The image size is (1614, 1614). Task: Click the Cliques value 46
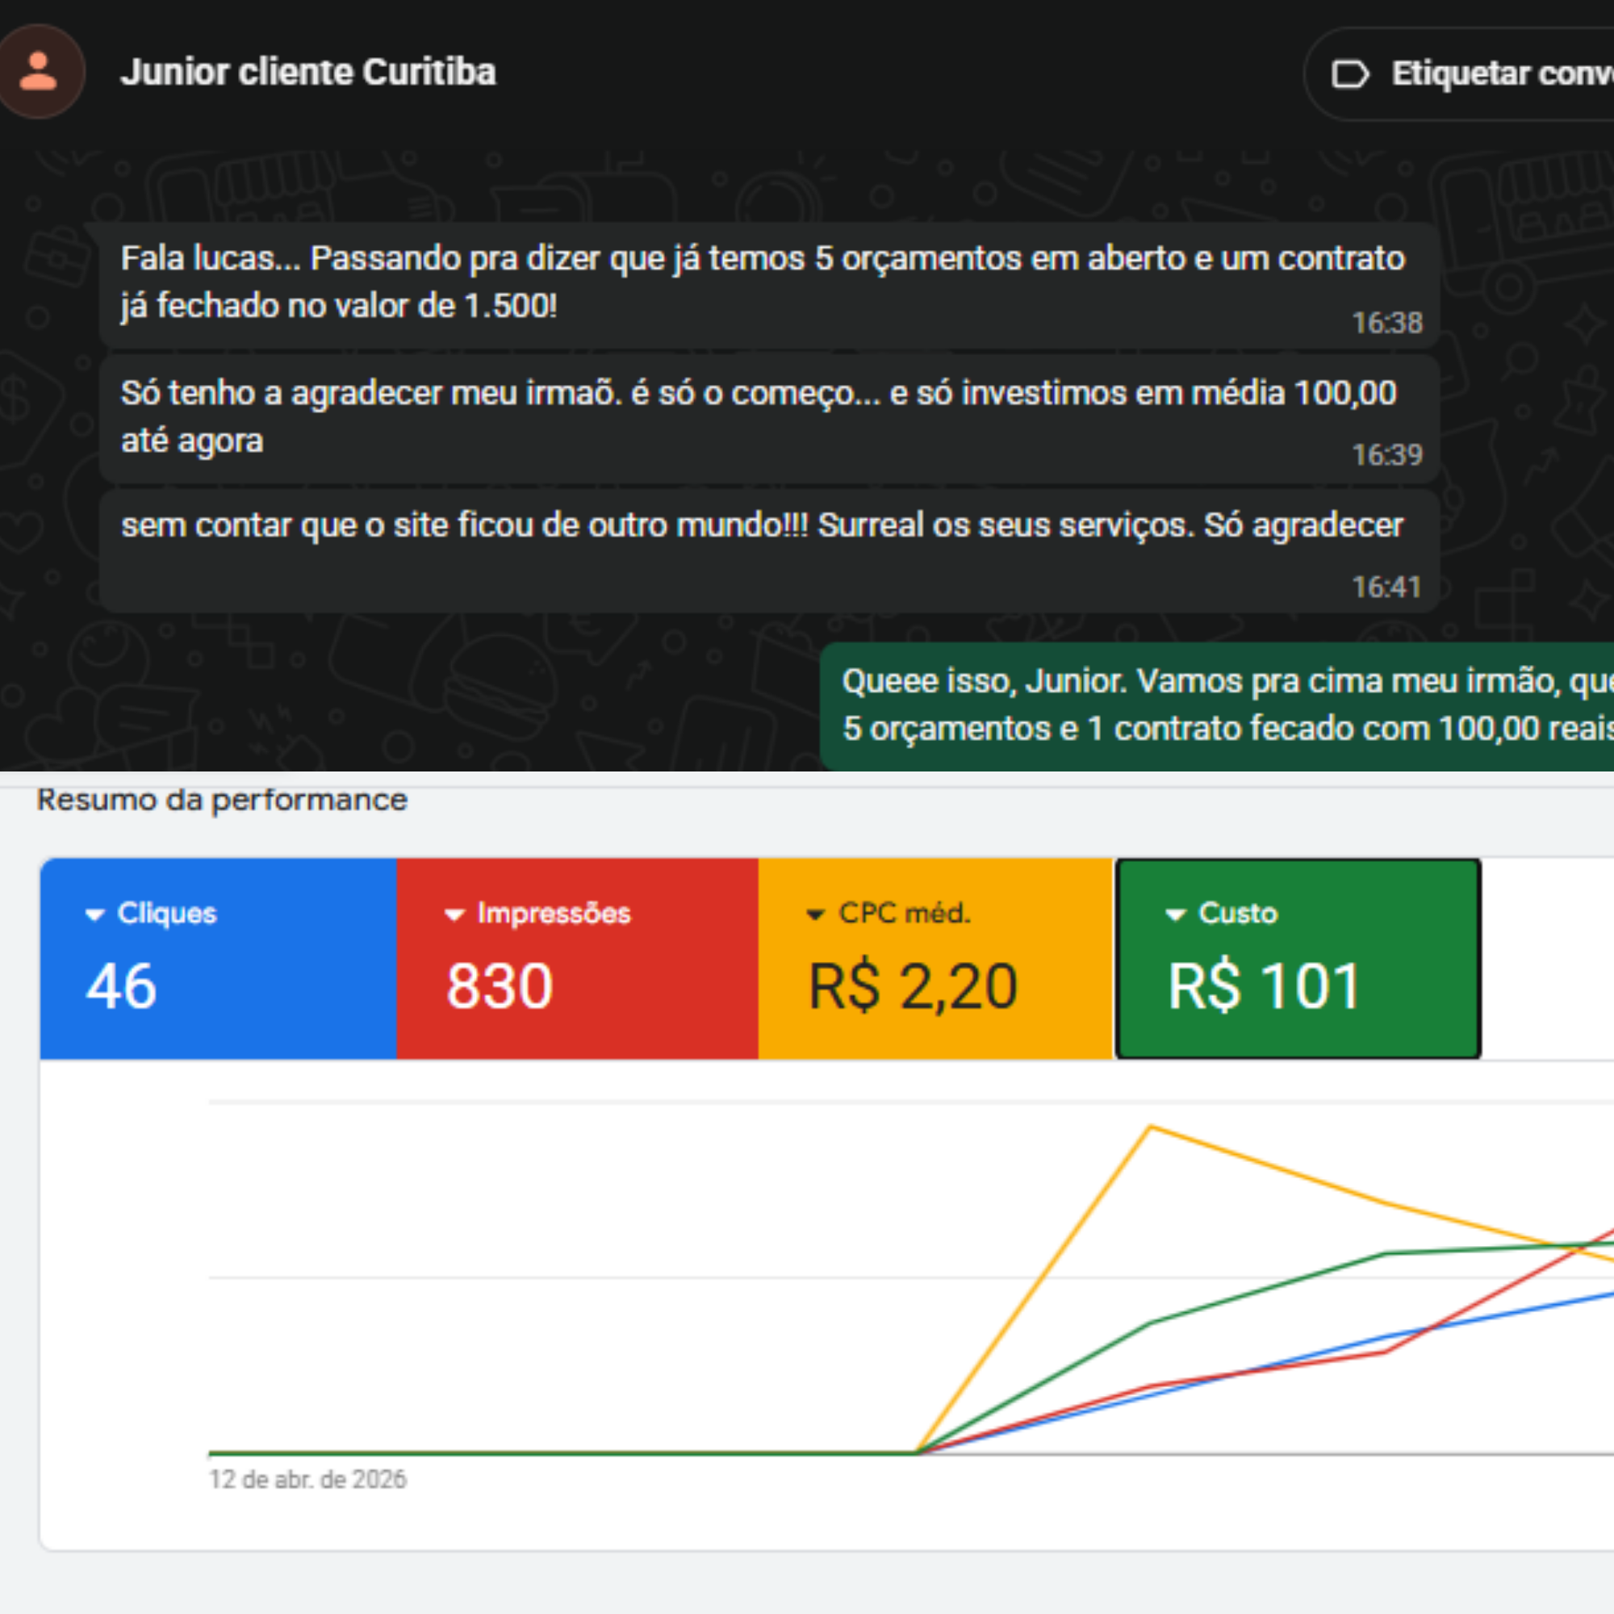(121, 987)
